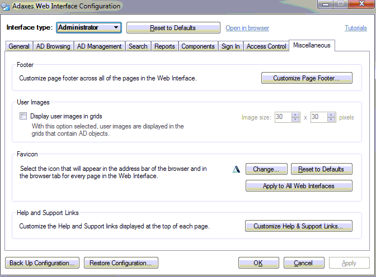Open the Tutorials link
The height and width of the screenshot is (277, 376).
(356, 28)
